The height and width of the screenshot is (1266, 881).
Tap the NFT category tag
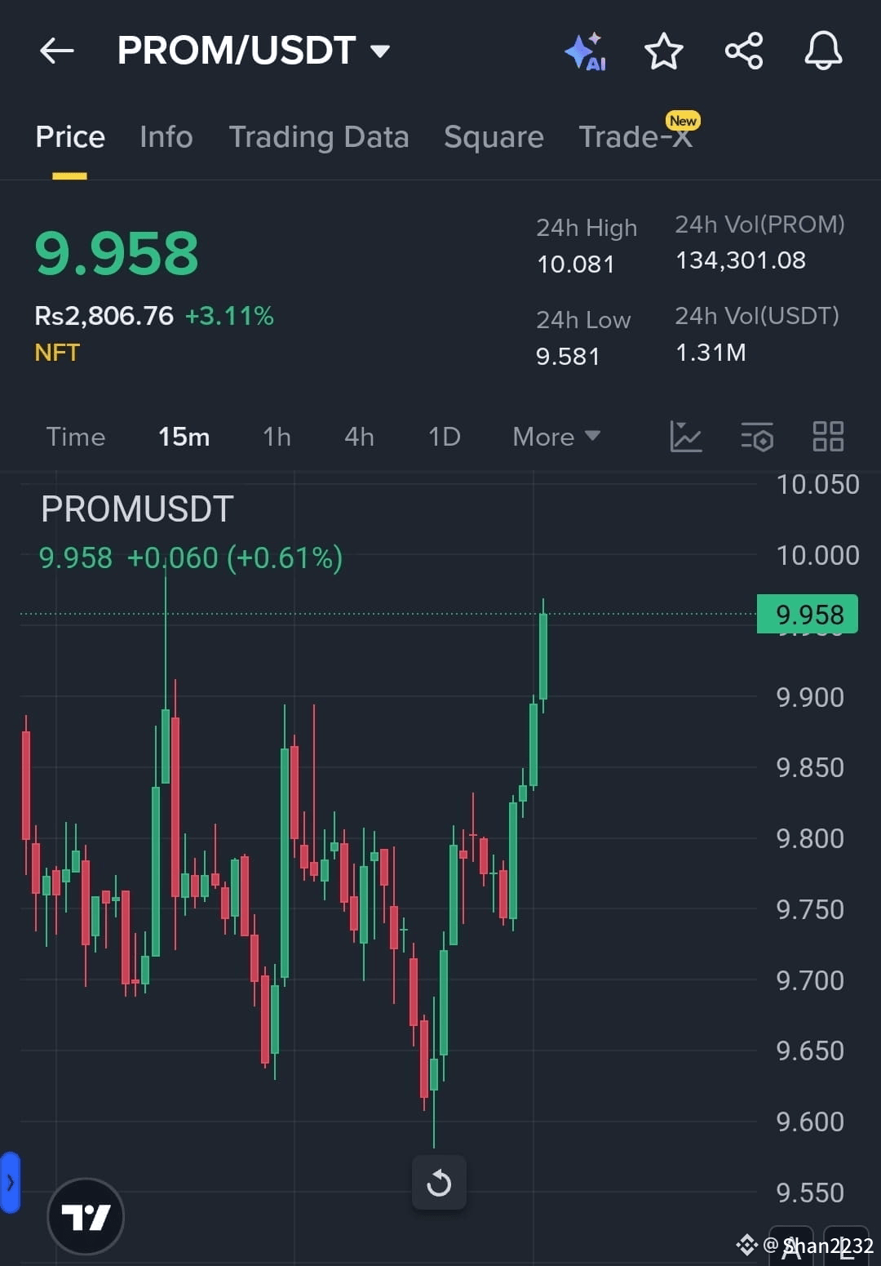[x=57, y=353]
